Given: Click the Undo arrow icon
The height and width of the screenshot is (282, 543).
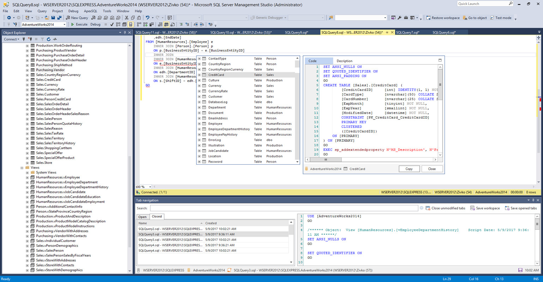Looking at the screenshot, I should (x=147, y=18).
